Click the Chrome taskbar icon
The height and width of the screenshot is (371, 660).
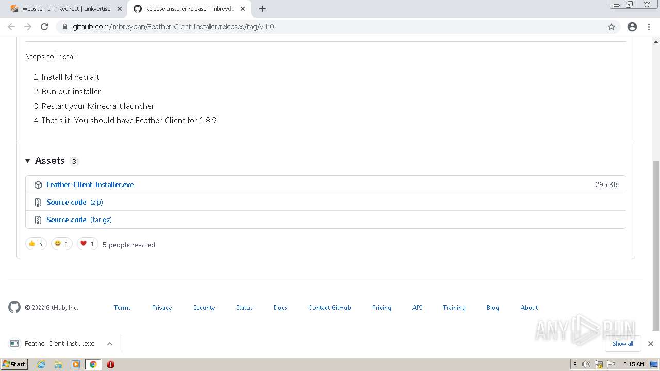(93, 364)
